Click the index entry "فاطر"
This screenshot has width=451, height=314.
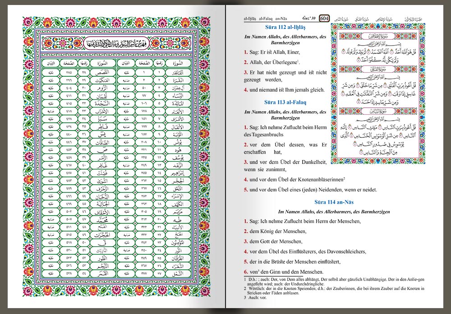point(102,127)
